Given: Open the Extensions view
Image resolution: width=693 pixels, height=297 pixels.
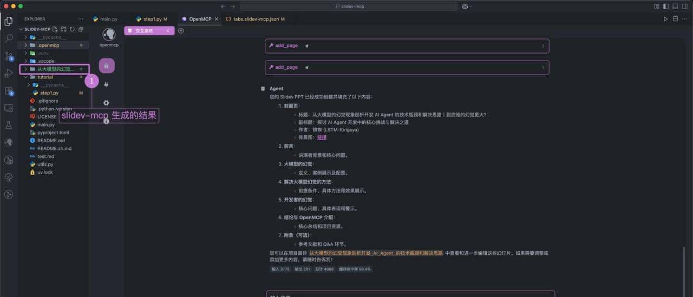Looking at the screenshot, I should 9,90.
